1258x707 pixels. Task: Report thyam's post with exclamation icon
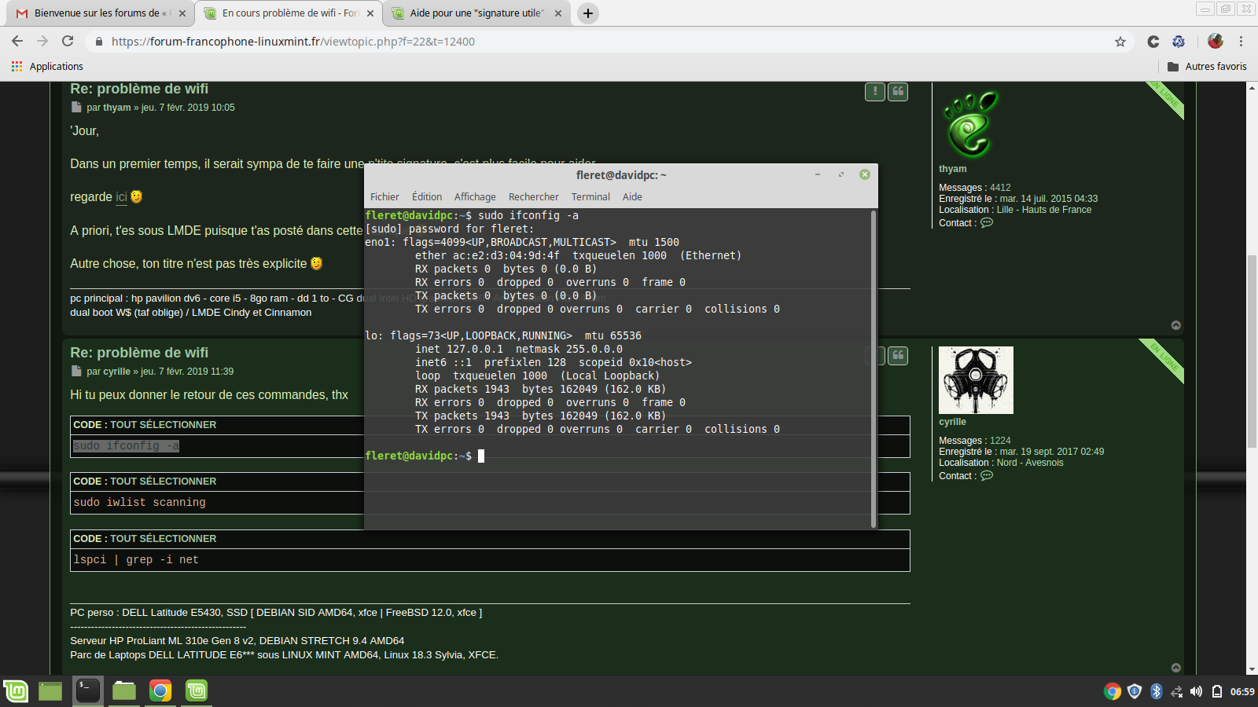click(x=874, y=92)
